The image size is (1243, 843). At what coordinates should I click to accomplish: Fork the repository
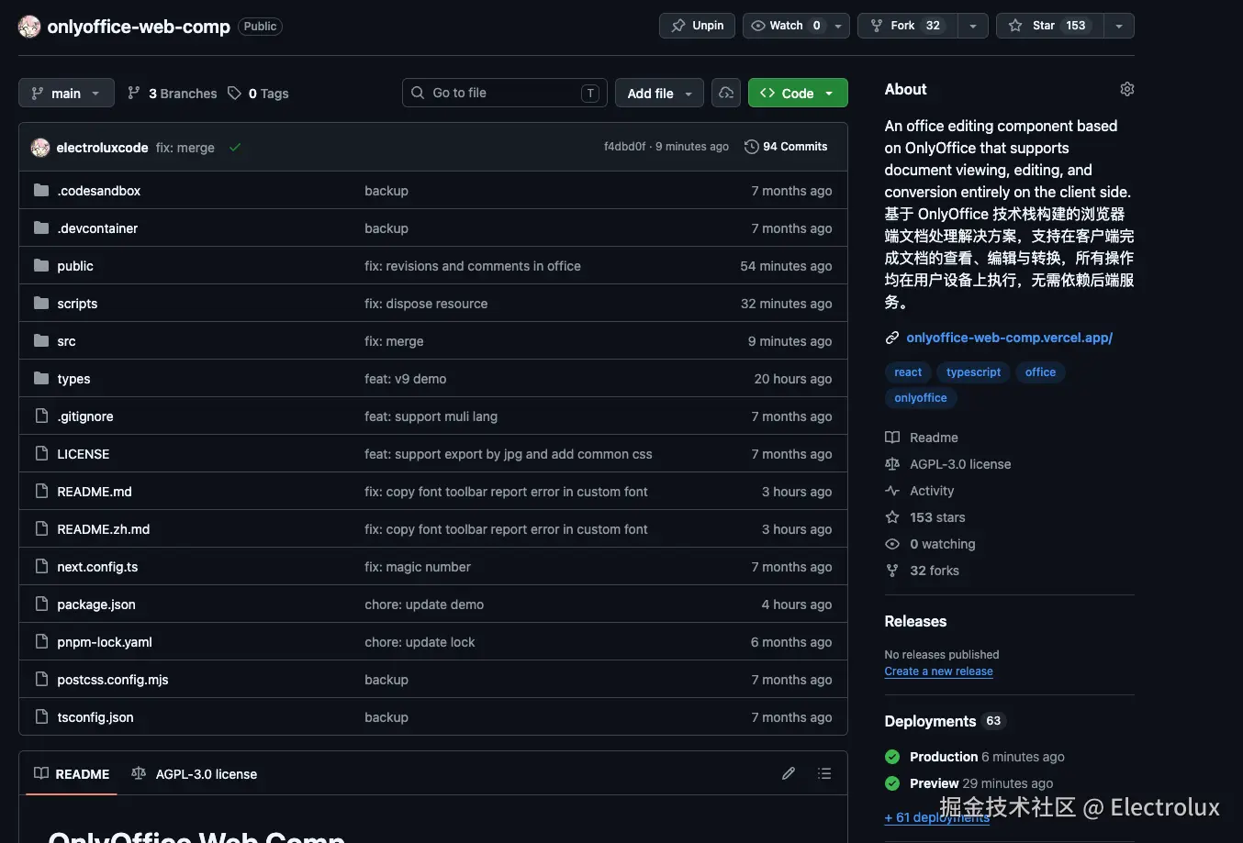[908, 26]
